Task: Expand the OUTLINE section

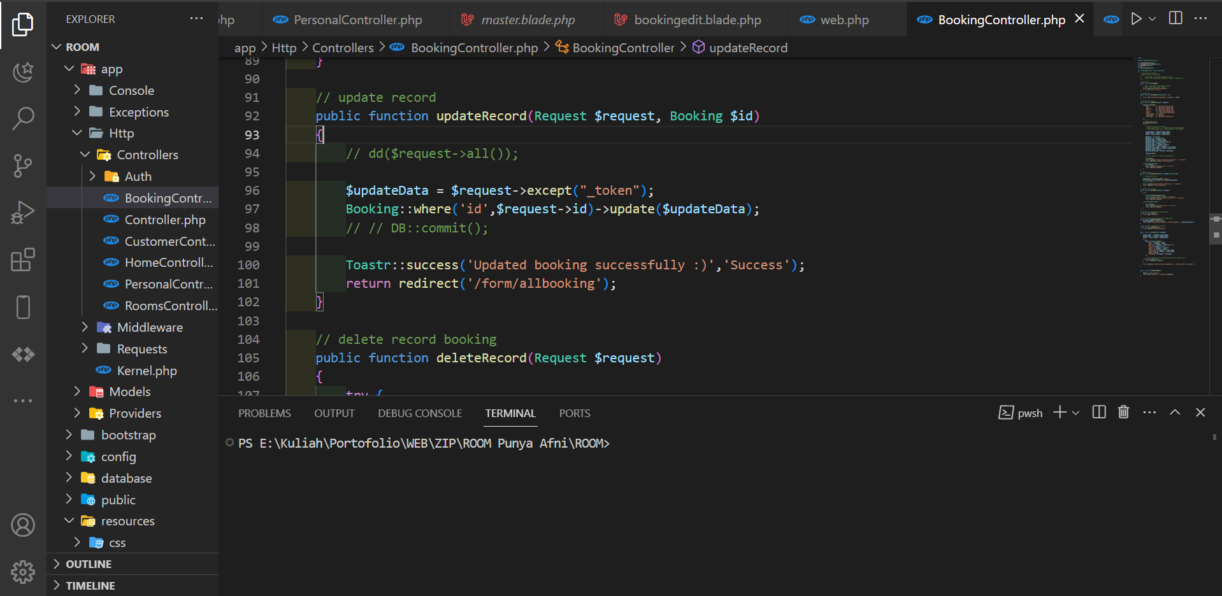Action: (133, 564)
